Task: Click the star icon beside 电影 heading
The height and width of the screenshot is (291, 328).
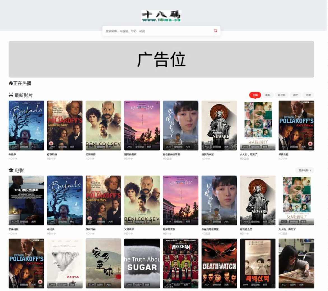Action: point(11,170)
